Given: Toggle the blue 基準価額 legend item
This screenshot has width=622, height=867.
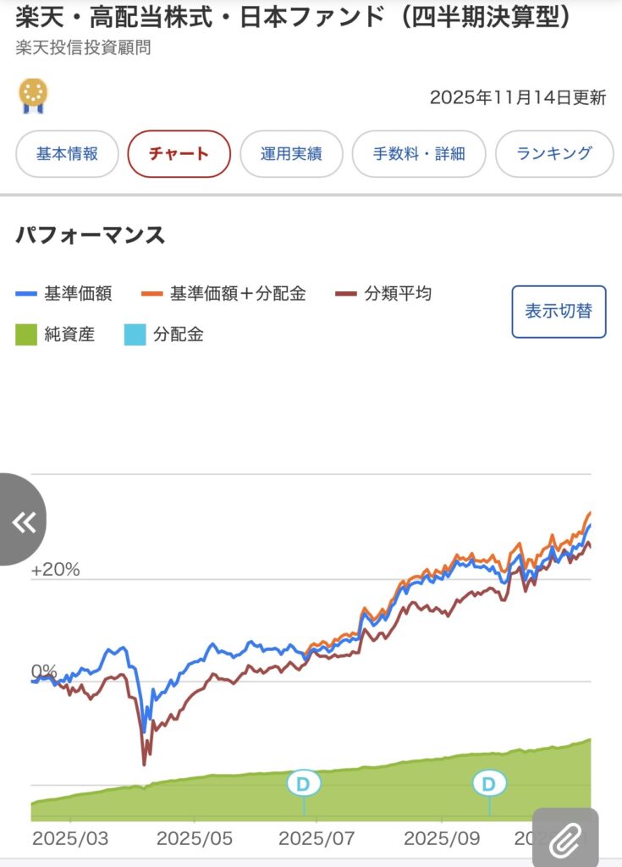Looking at the screenshot, I should [64, 294].
